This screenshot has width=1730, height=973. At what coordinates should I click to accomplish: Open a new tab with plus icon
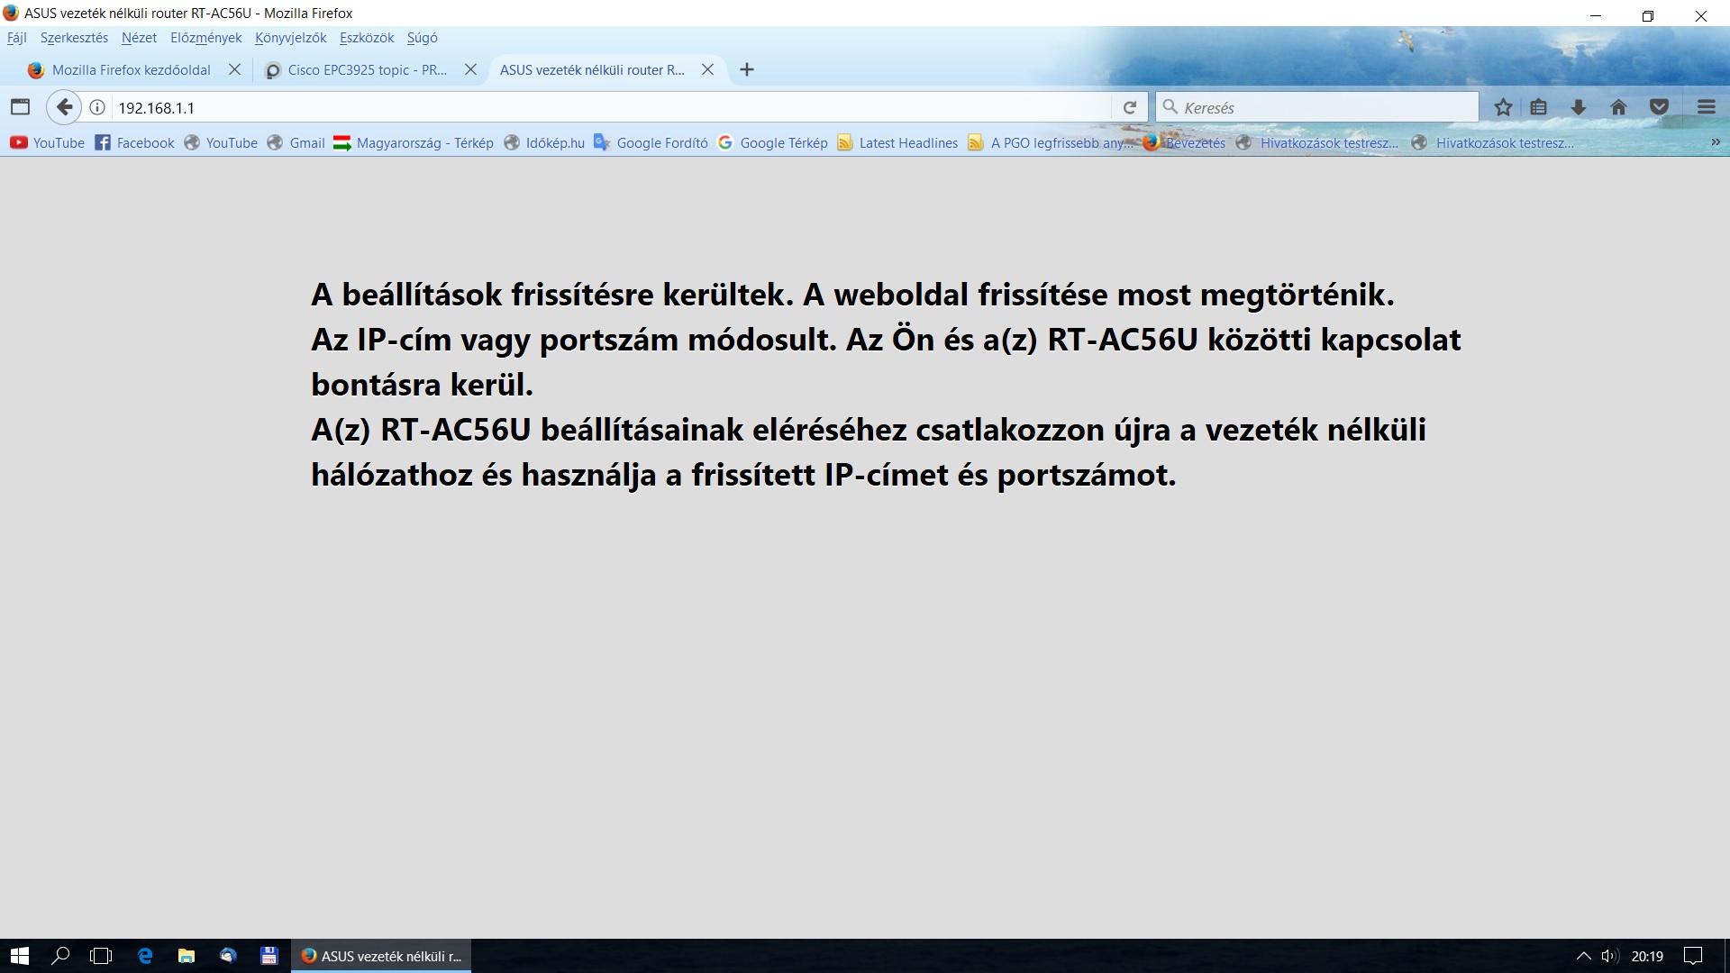tap(747, 69)
